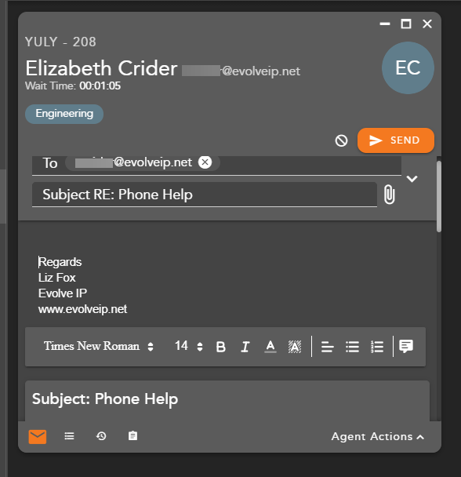Click the paperclip attachment icon
Image resolution: width=461 pixels, height=477 pixels.
point(389,195)
